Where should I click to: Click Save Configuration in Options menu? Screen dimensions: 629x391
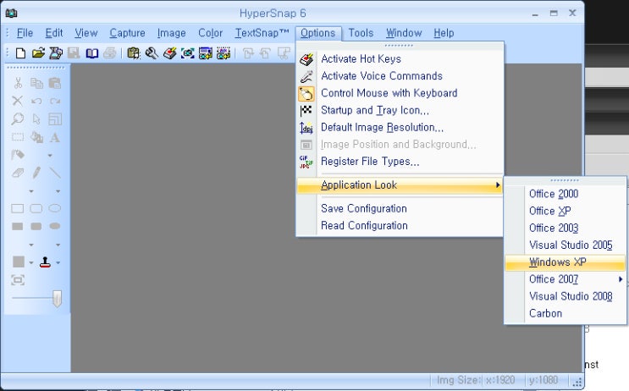(x=363, y=208)
